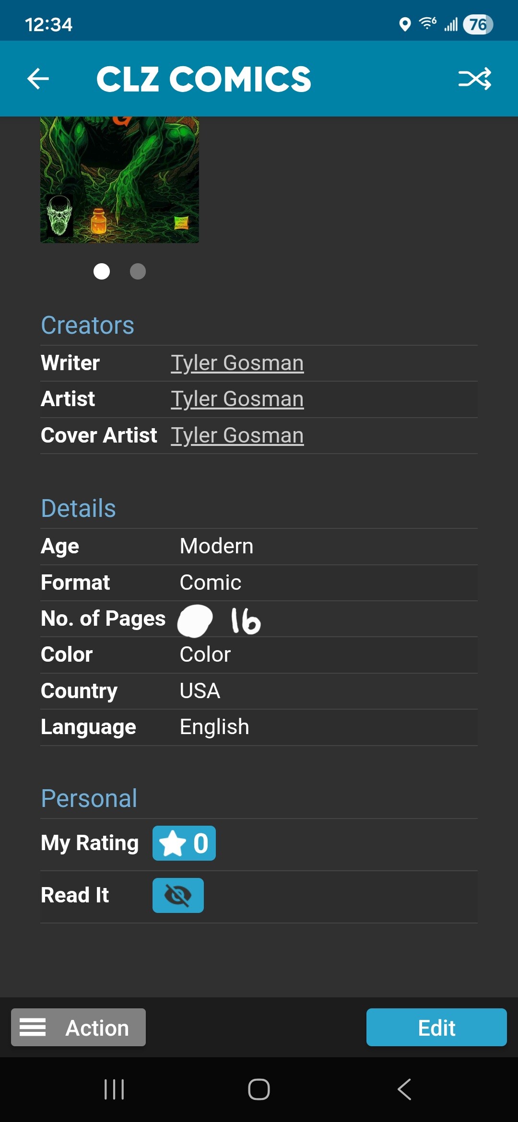
Task: Tap the comic cover thumbnail
Action: 119,180
